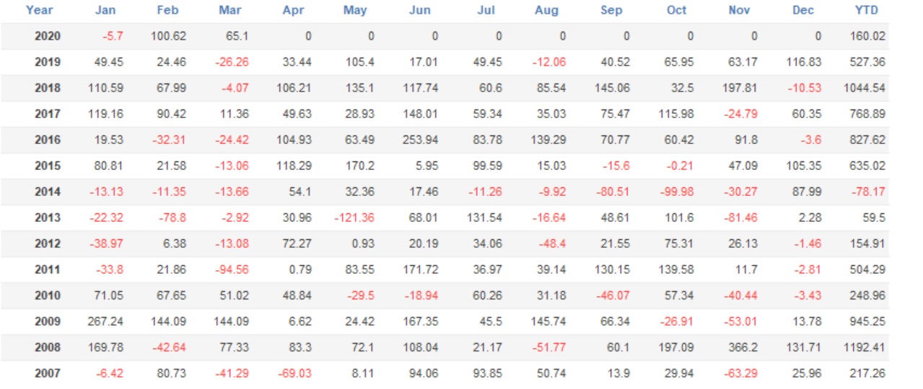Select the 2020 row label
Viewport: 923px width, 389px height.
(48, 36)
